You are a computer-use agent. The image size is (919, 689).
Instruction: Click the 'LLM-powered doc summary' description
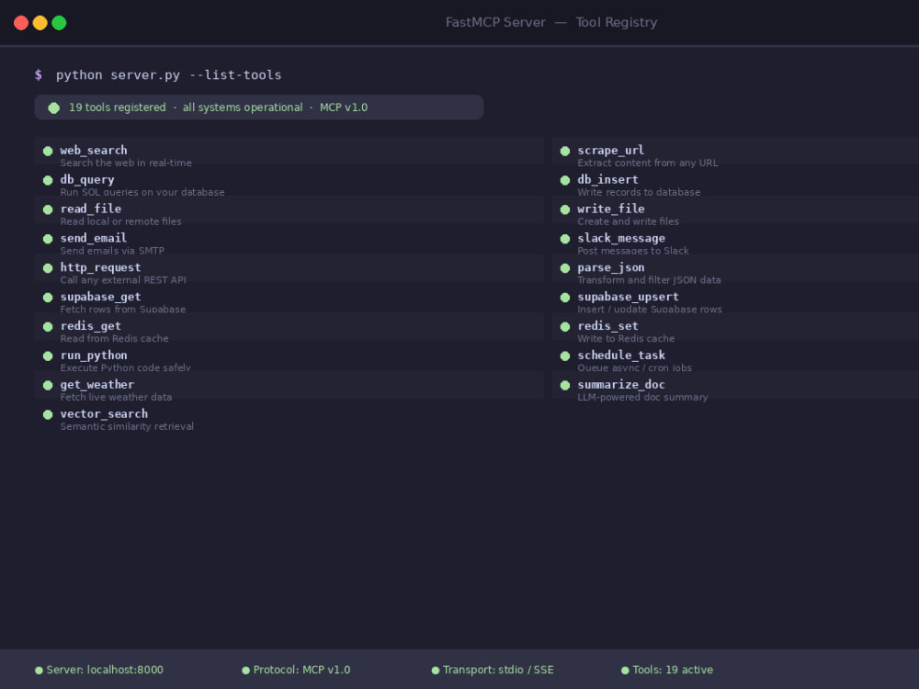click(x=642, y=398)
